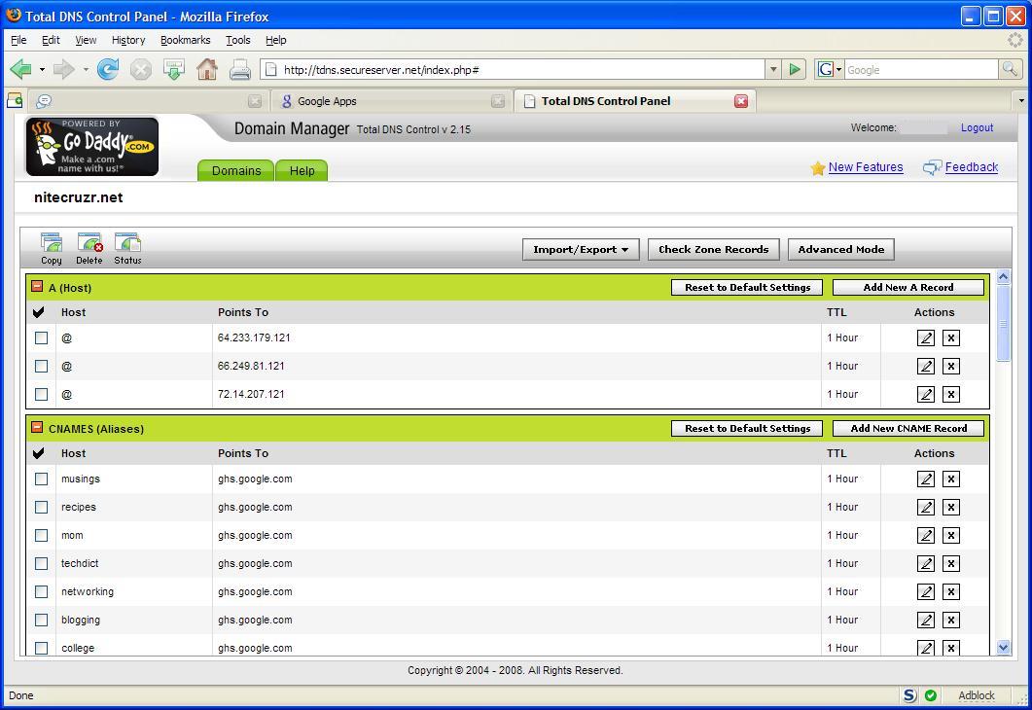The height and width of the screenshot is (710, 1032).
Task: Edit the 64.233.179.121 A record
Action: tap(925, 338)
